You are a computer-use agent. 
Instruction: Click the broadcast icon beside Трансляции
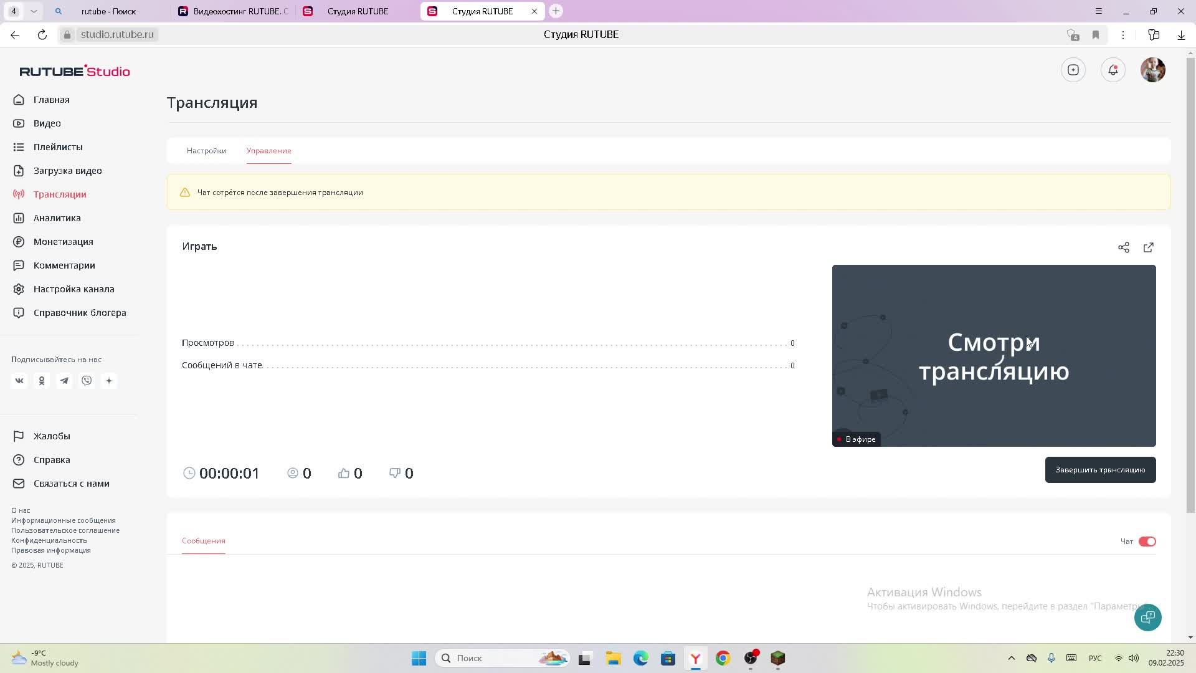(19, 194)
